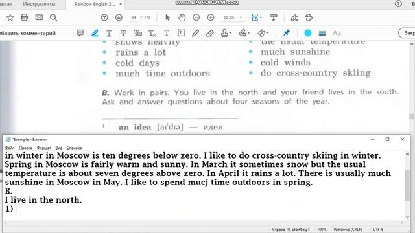Open Notepad Формат menu

point(44,148)
